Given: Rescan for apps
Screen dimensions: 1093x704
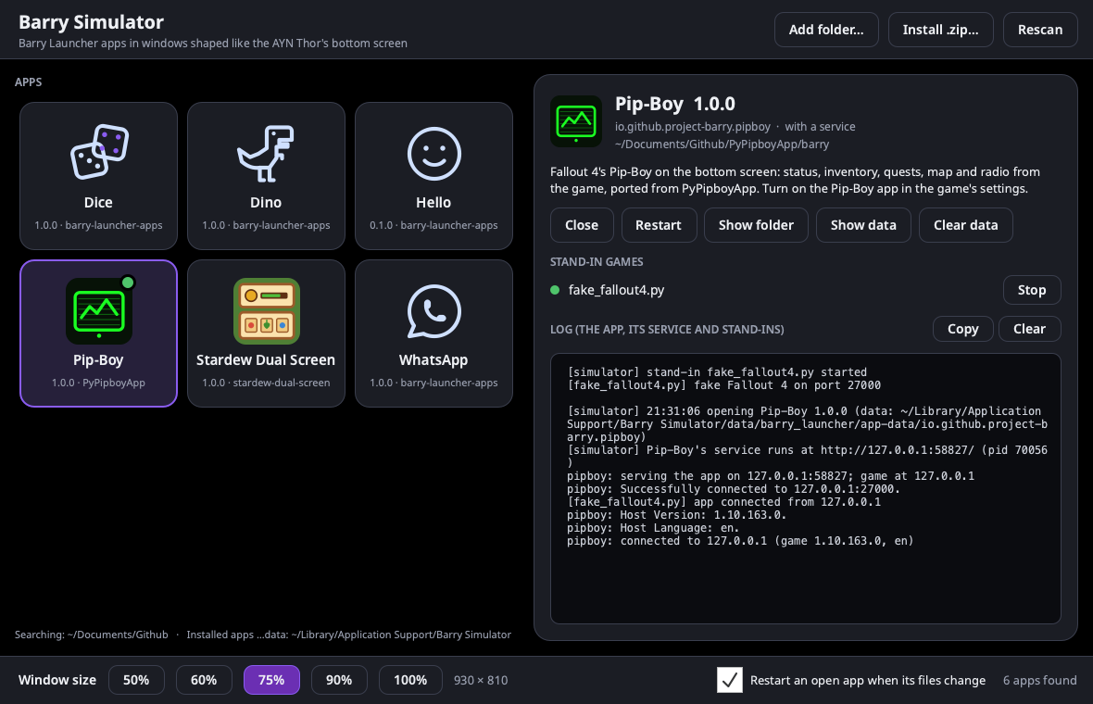Looking at the screenshot, I should pyautogui.click(x=1040, y=30).
